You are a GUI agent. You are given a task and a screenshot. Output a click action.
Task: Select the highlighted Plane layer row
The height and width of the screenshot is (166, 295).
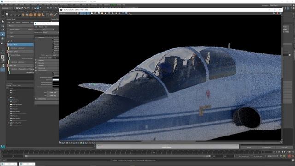pos(20,45)
